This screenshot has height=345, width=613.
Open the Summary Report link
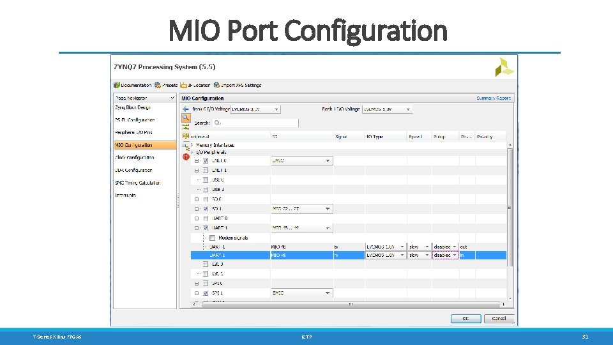[x=494, y=98]
